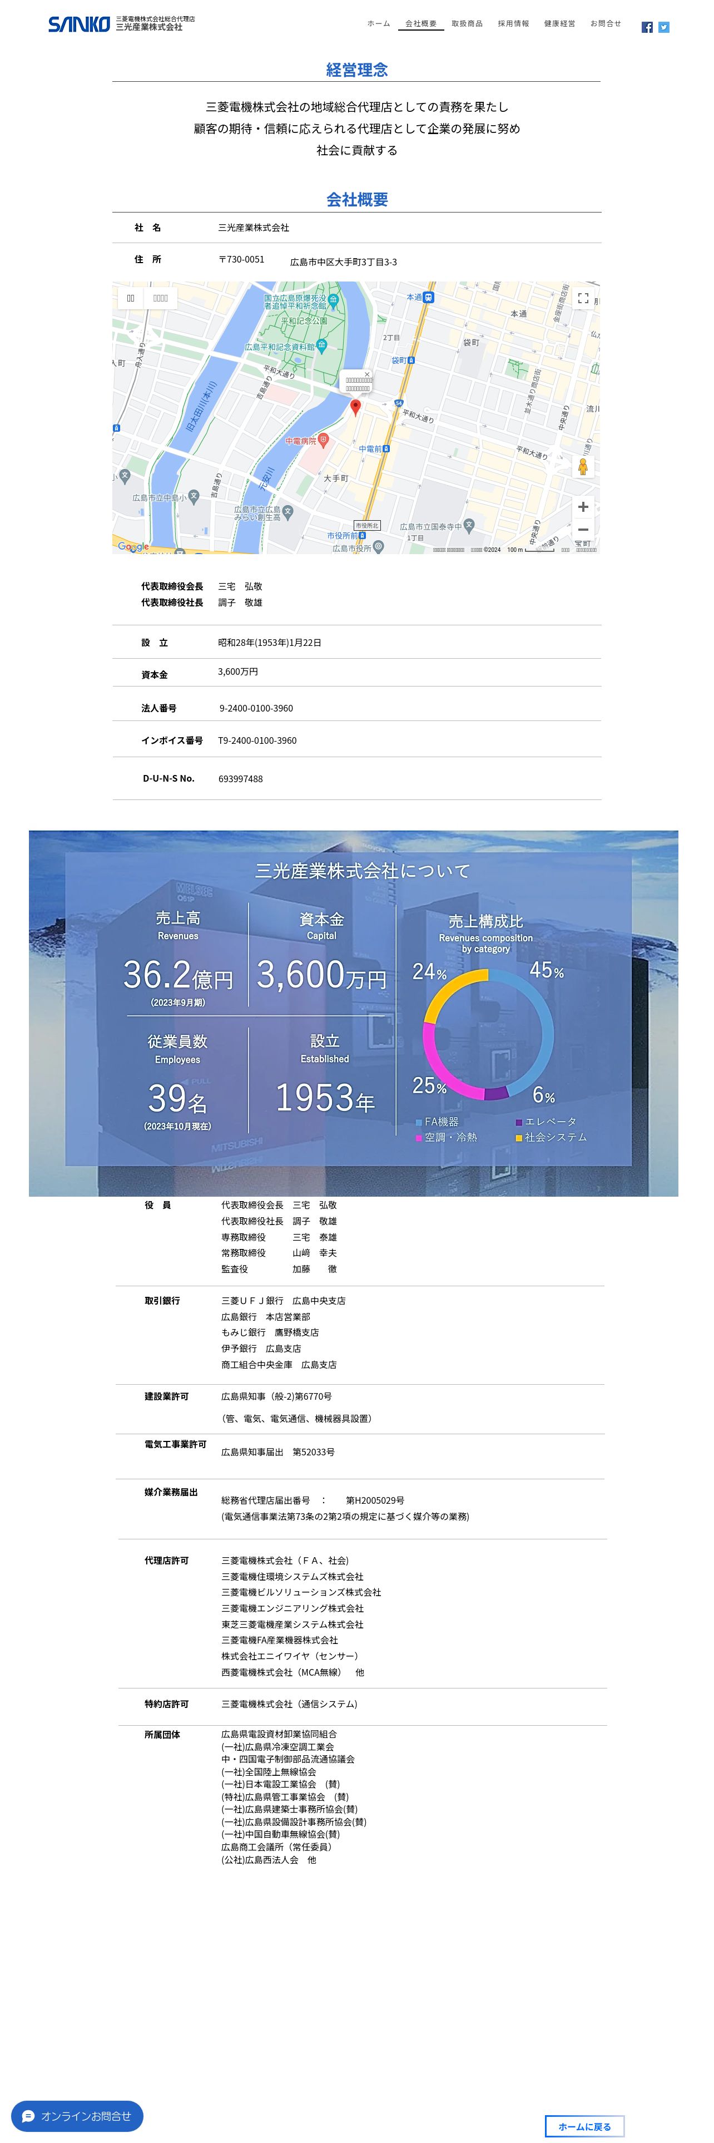Click the donut revenue composition chart

coord(488,1034)
